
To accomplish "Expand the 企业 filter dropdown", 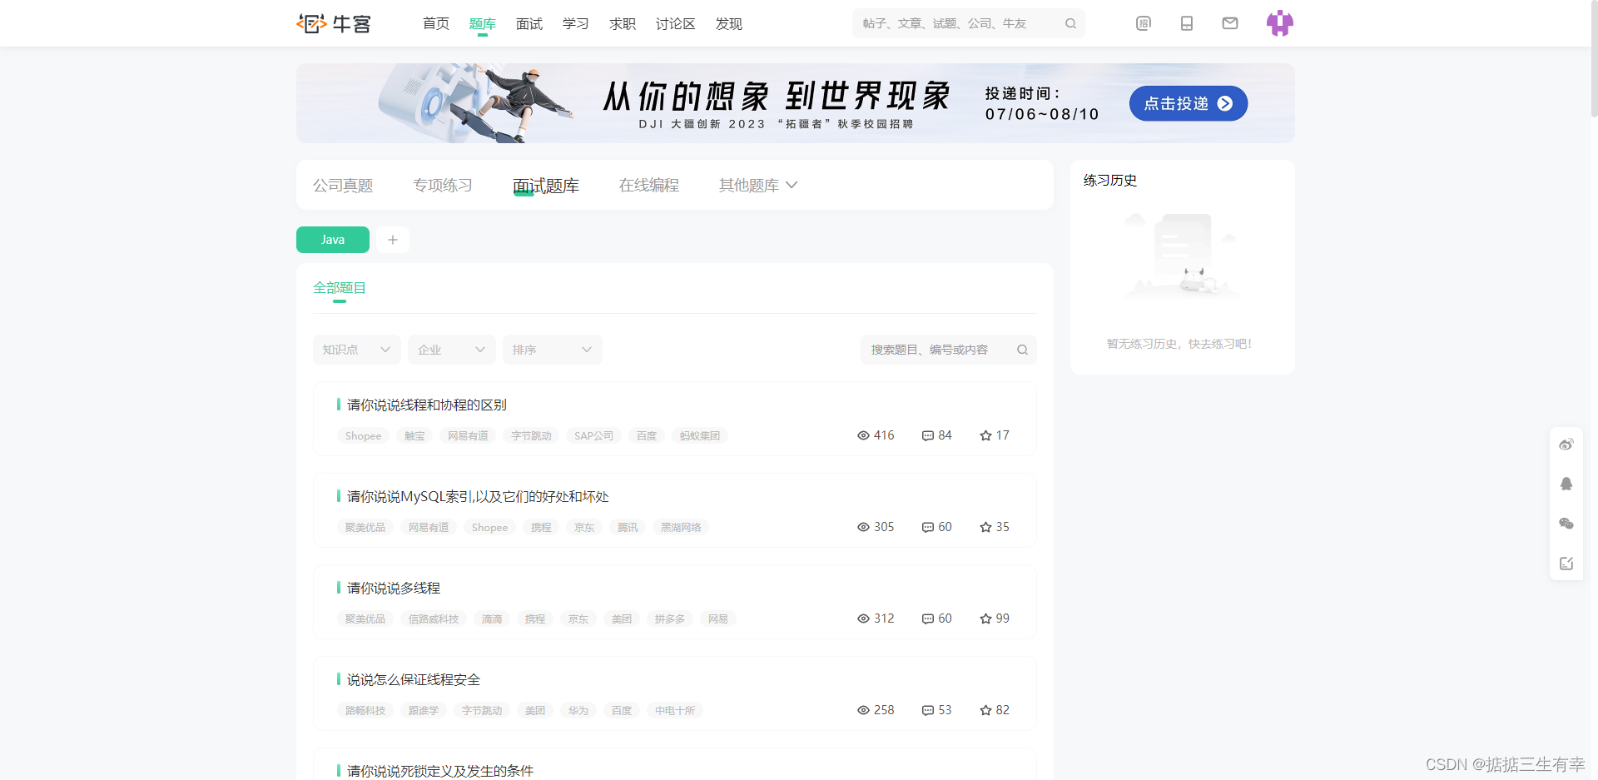I will [x=452, y=350].
